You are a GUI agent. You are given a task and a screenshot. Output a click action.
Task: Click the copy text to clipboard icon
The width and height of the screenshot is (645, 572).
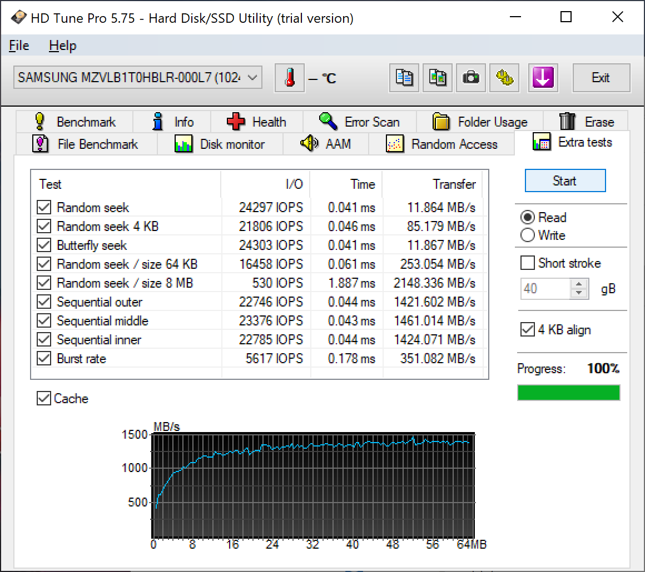(404, 78)
